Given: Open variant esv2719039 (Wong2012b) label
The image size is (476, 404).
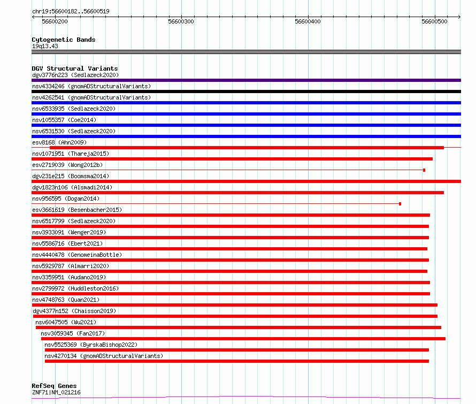Looking at the screenshot, I should click(67, 165).
